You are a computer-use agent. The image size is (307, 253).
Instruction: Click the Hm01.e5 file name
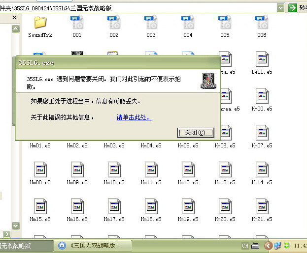coord(40,145)
